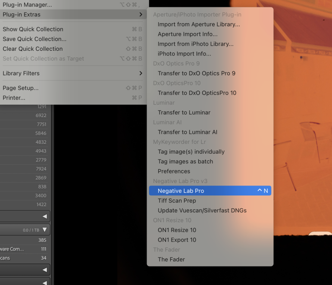Select ON1 Export 10

(x=210, y=240)
